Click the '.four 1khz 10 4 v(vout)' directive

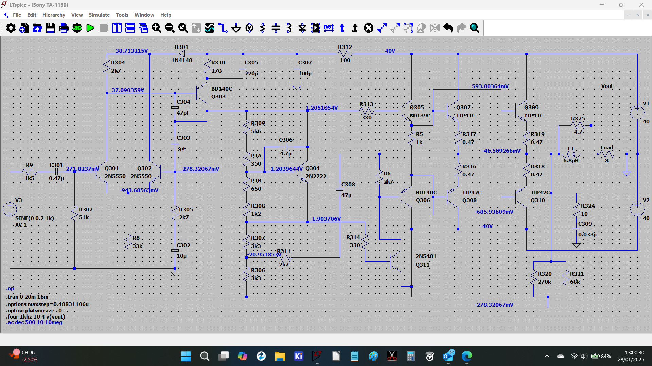point(36,317)
